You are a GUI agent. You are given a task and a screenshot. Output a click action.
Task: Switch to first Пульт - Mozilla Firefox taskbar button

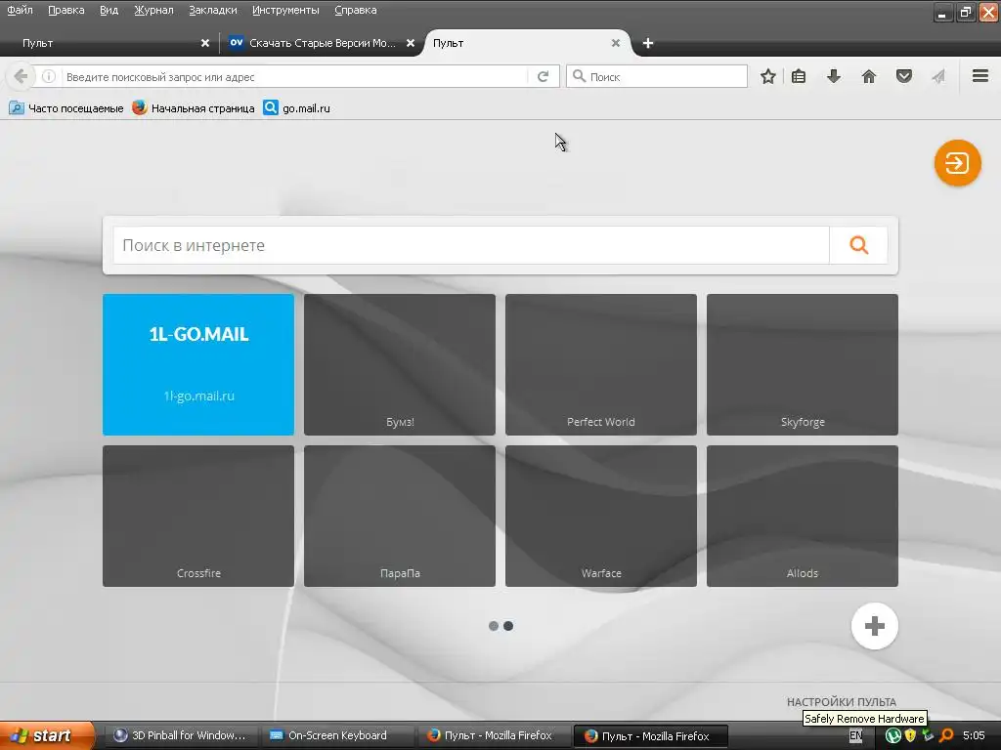coord(494,735)
